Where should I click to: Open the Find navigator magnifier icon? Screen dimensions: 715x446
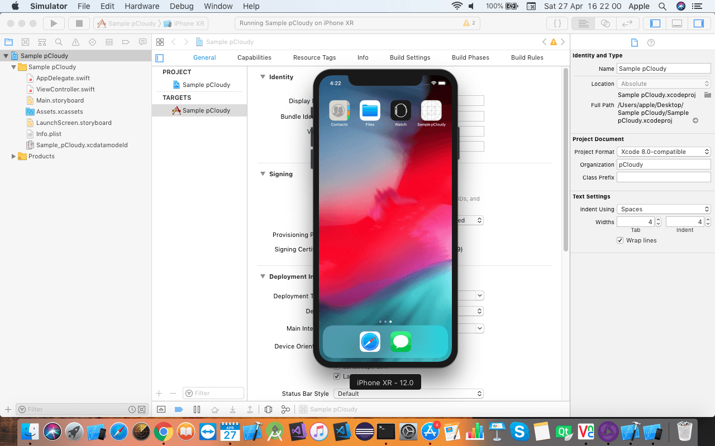coord(59,42)
